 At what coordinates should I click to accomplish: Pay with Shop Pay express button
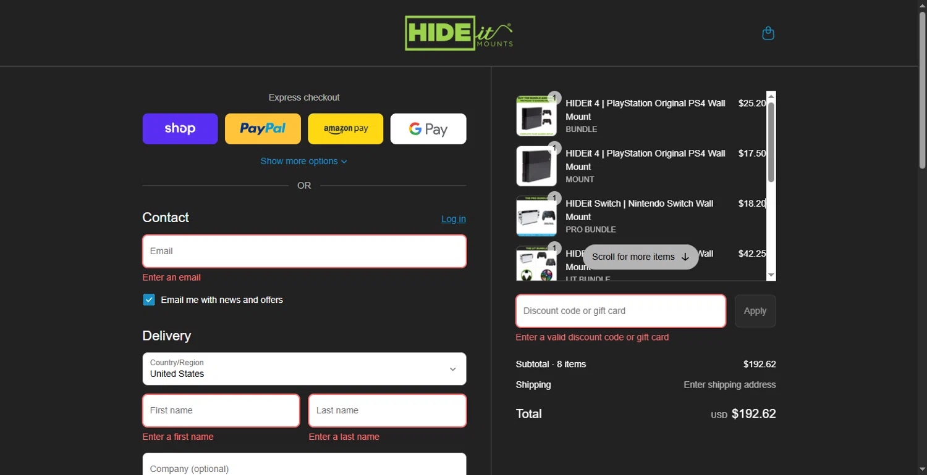click(x=180, y=129)
